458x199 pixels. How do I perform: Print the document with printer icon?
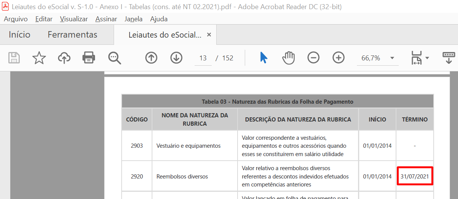pos(89,58)
